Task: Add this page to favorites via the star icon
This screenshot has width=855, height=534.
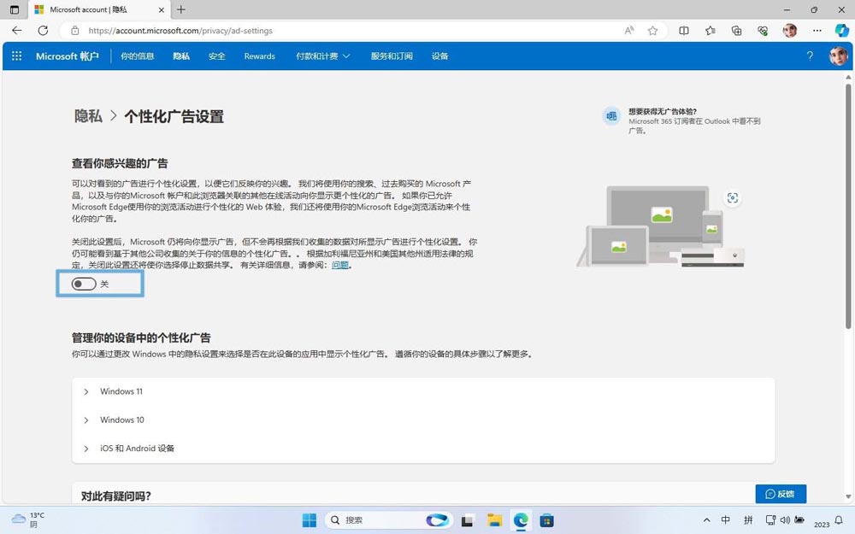Action: 652,30
